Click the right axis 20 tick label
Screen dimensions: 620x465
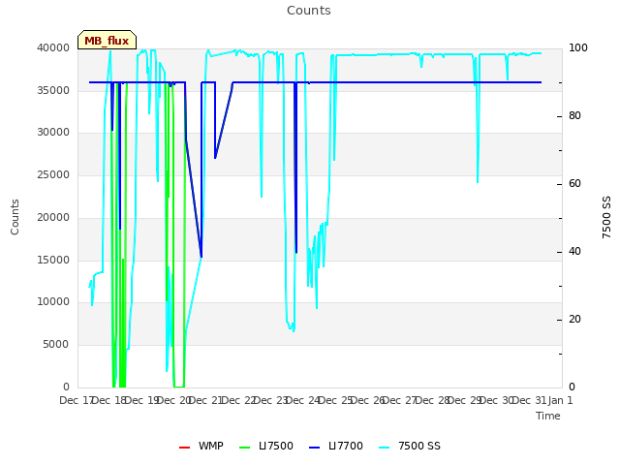click(574, 320)
